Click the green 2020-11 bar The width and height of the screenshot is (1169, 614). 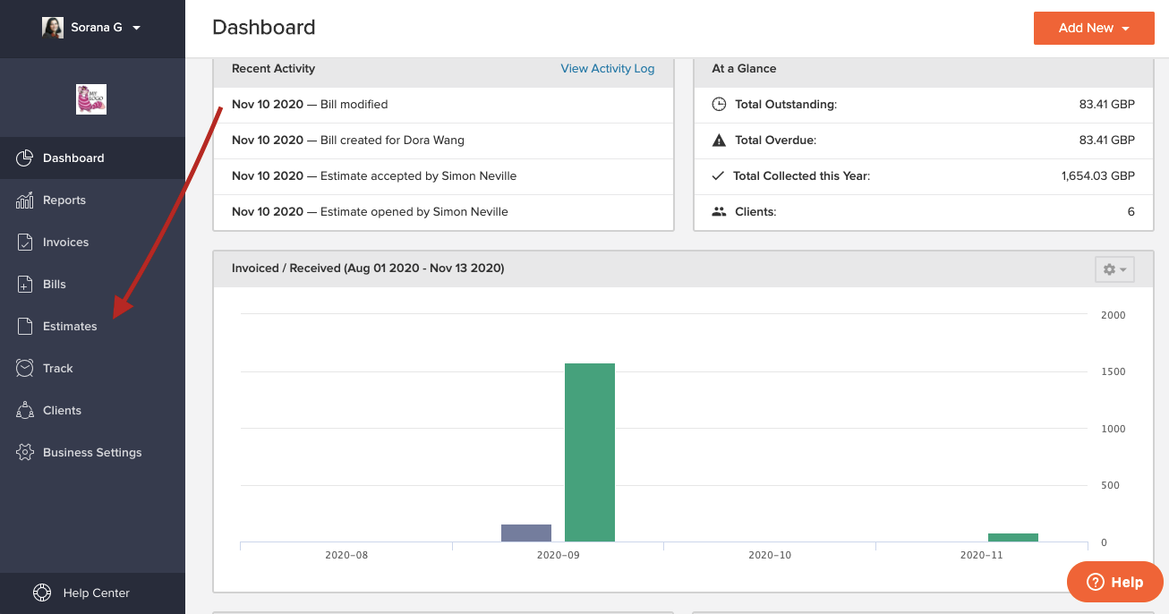[x=1013, y=537]
